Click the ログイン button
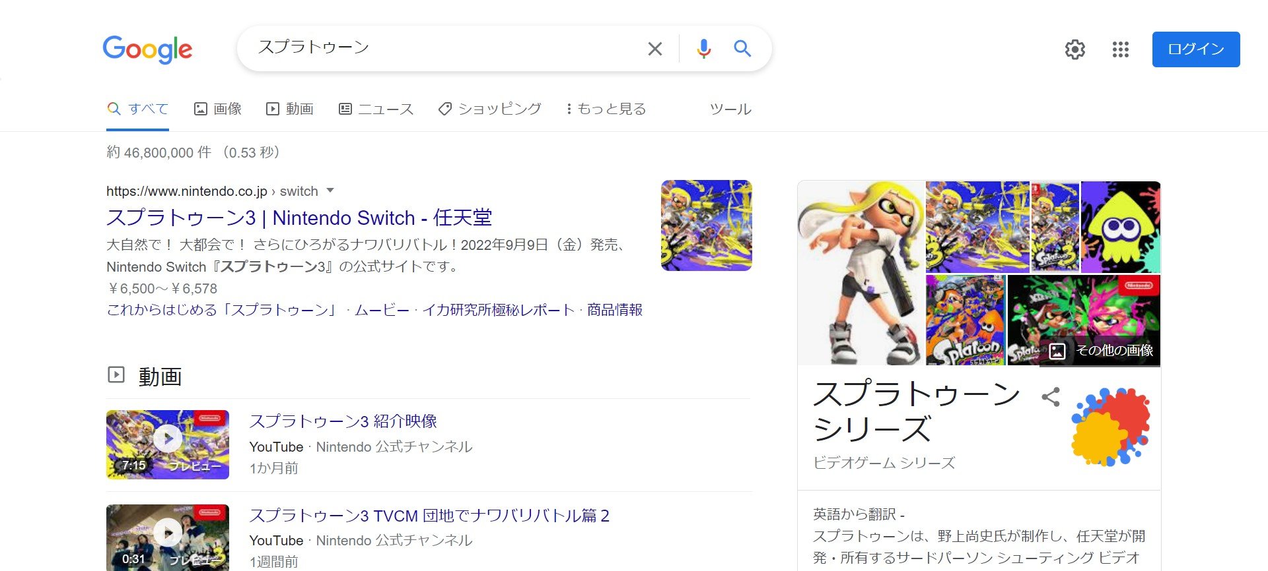The height and width of the screenshot is (571, 1268). [1196, 49]
